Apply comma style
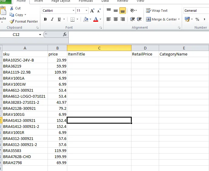The width and height of the screenshot is (209, 171). point(204,19)
